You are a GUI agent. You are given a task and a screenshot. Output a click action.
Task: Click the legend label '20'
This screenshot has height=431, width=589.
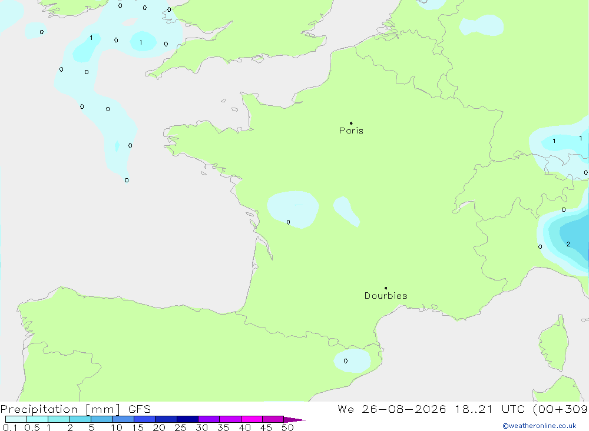coord(159,427)
